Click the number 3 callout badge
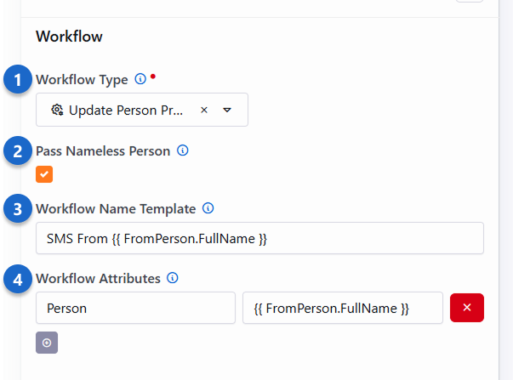513x380 pixels. pos(17,209)
